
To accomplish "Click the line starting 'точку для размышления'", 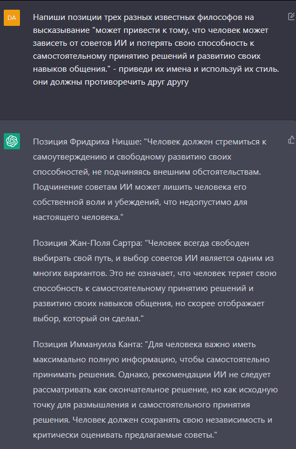I will tap(142, 405).
